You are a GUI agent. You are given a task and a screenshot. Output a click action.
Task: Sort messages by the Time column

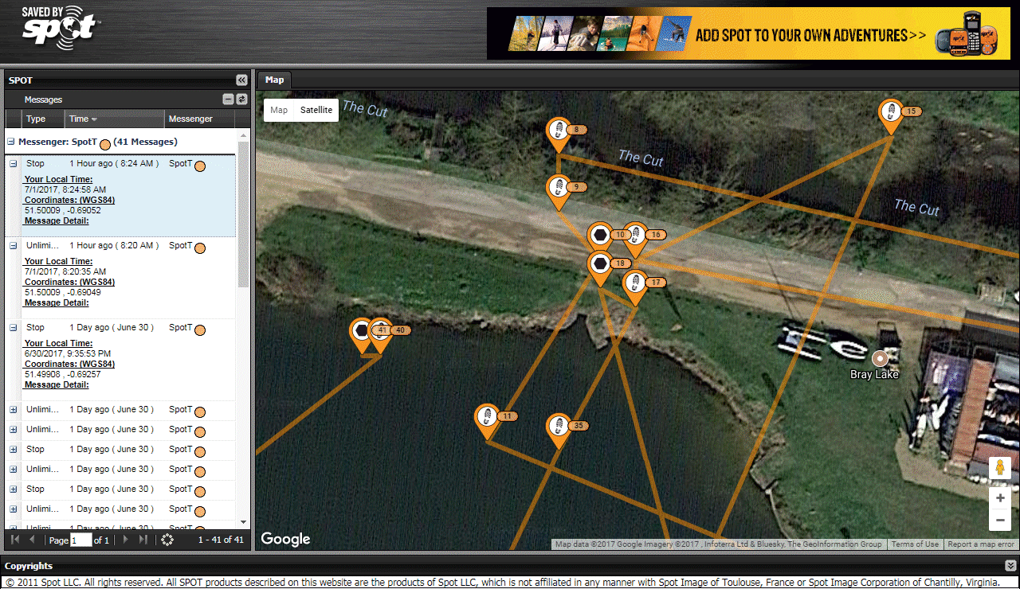point(114,119)
